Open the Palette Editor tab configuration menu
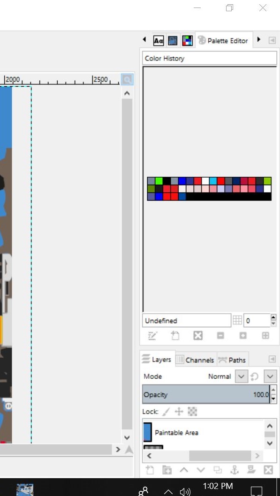The width and height of the screenshot is (280, 496). pyautogui.click(x=272, y=40)
